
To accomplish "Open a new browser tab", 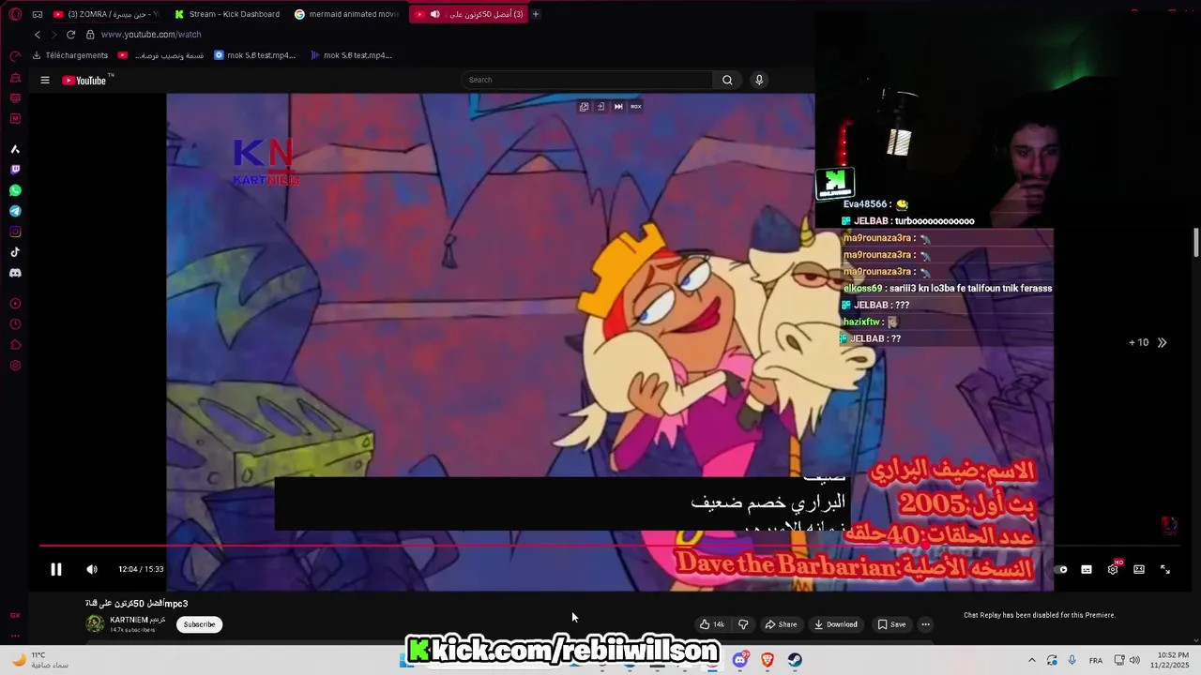I will pos(536,14).
